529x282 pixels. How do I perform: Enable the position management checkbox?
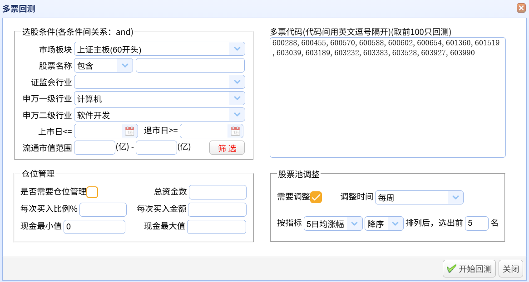(x=92, y=192)
